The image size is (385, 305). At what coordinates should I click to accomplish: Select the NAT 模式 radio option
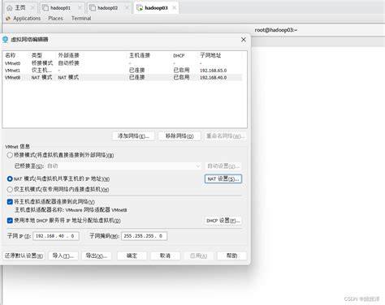pyautogui.click(x=10, y=178)
